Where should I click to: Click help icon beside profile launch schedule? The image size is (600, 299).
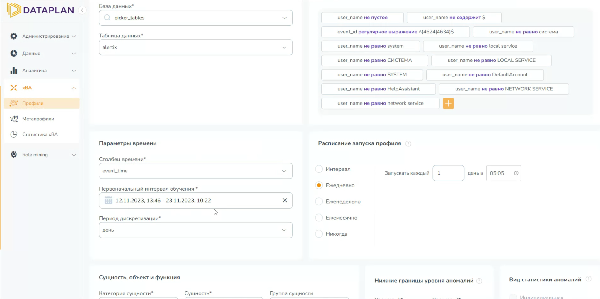coord(408,143)
